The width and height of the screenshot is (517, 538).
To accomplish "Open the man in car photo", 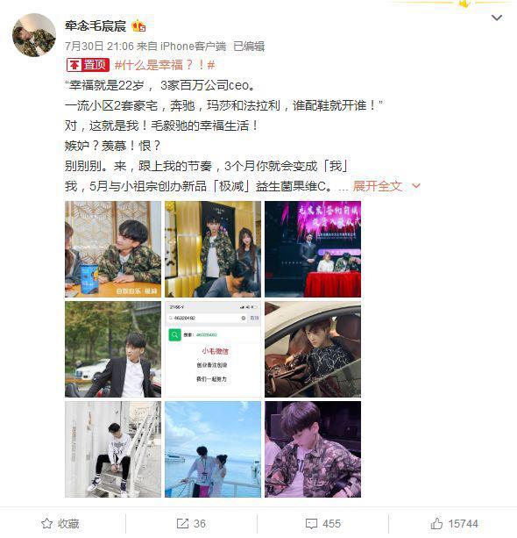I will (x=313, y=349).
